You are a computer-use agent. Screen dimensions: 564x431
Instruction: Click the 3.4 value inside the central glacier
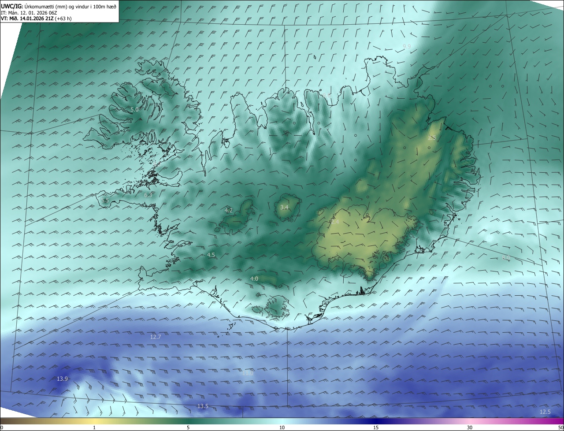(x=284, y=207)
